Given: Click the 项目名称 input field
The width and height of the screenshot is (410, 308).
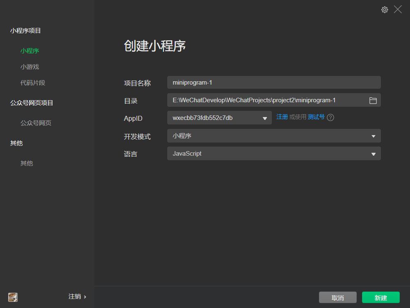Looking at the screenshot, I should pos(274,83).
